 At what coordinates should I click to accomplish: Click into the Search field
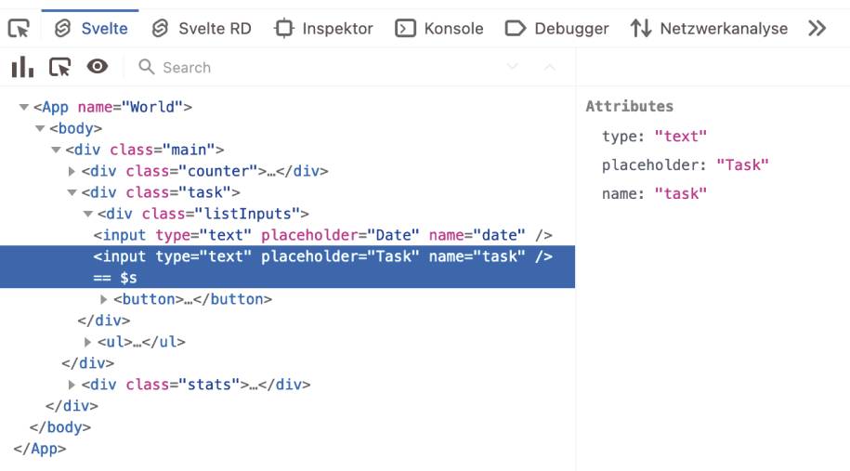(x=320, y=67)
